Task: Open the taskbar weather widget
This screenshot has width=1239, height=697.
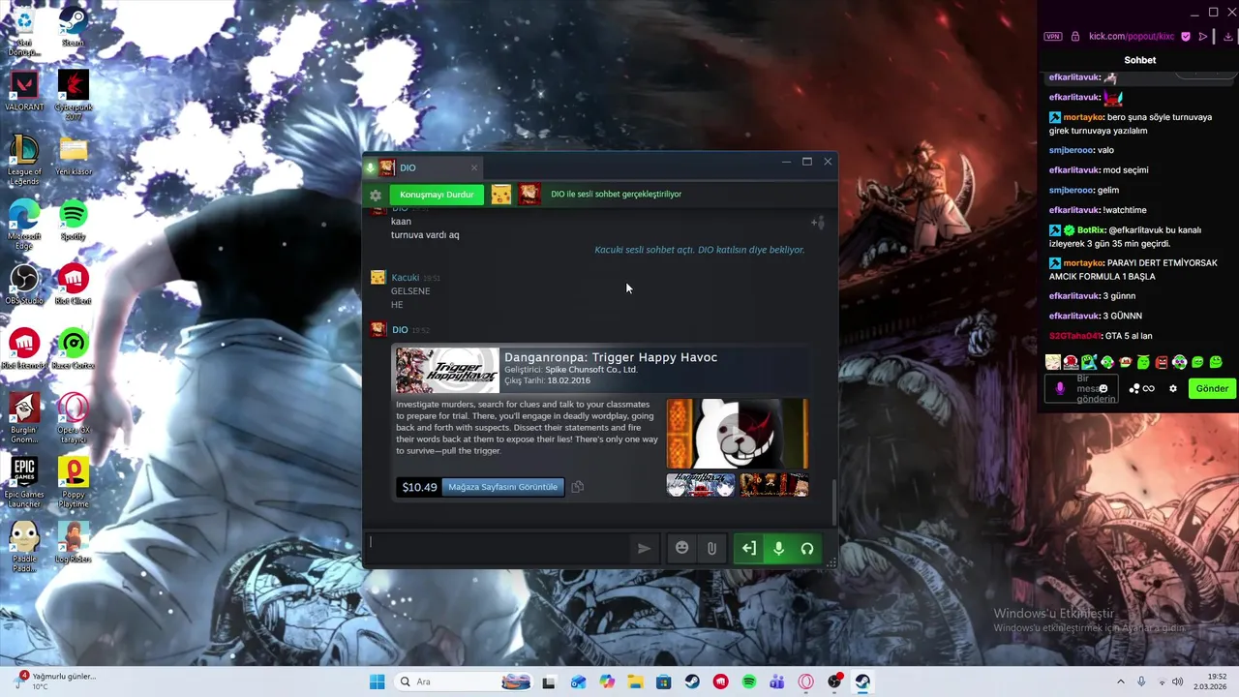Action: pos(53,682)
